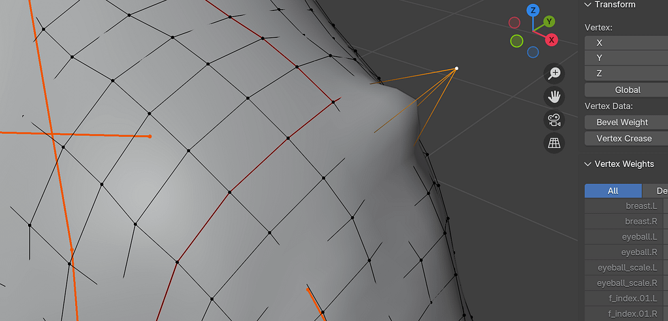
Task: Click the red X axis gizmo handle
Action: pyautogui.click(x=552, y=40)
